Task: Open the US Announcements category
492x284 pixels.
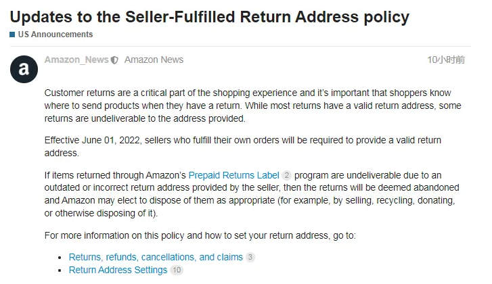Action: click(55, 34)
